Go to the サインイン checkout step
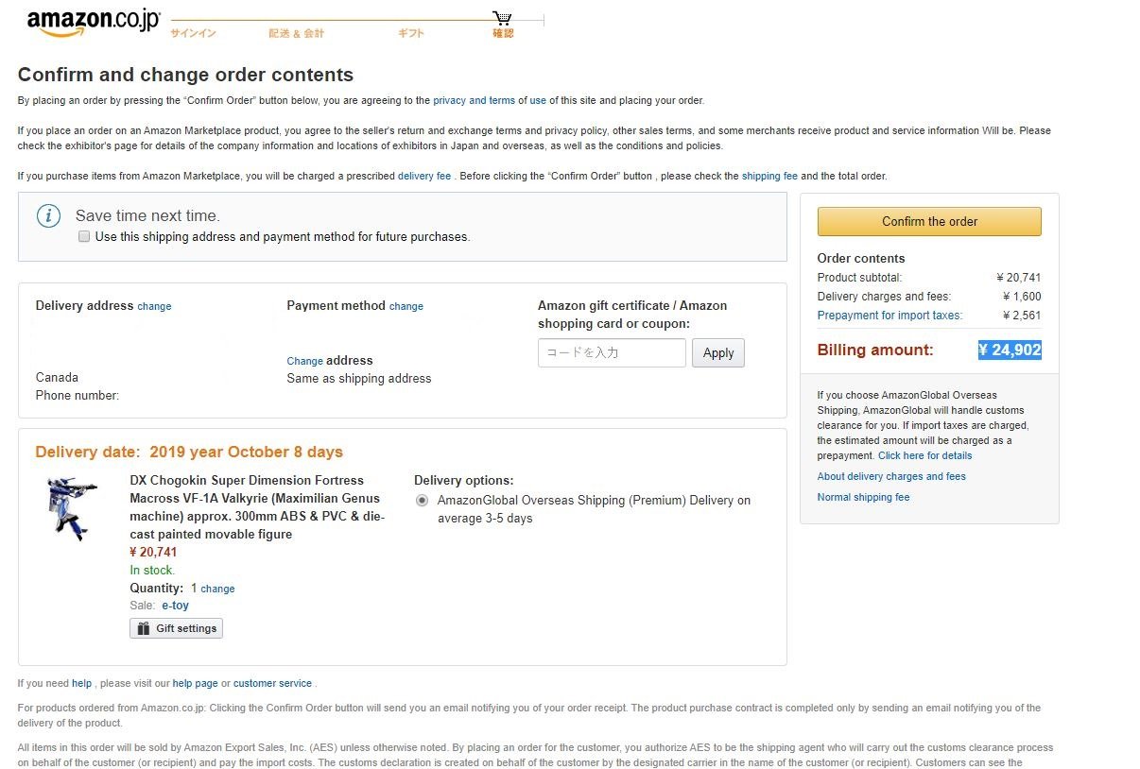This screenshot has height=769, width=1140. [x=193, y=34]
